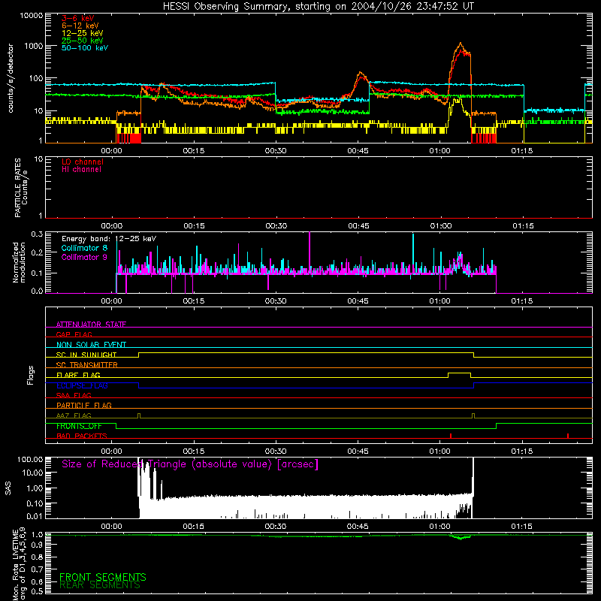Click the LO channel legend label
The height and width of the screenshot is (601, 601).
[x=83, y=162]
